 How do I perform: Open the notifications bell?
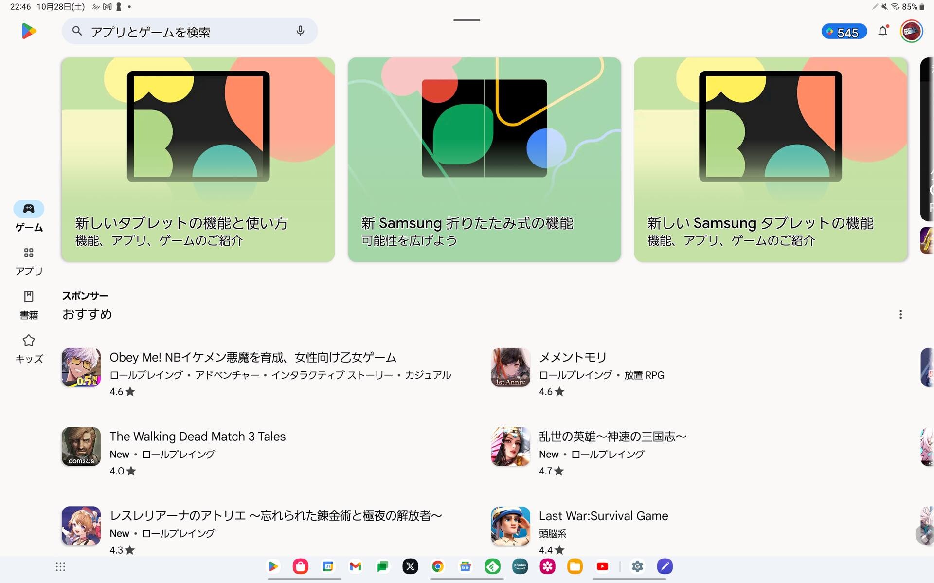882,32
